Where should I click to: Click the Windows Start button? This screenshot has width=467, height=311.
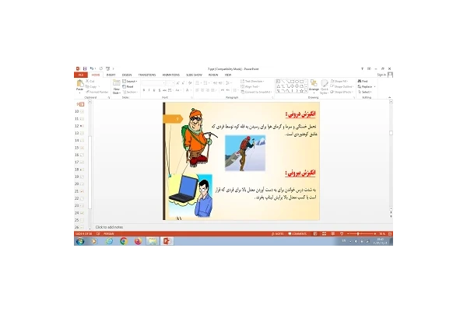point(79,241)
